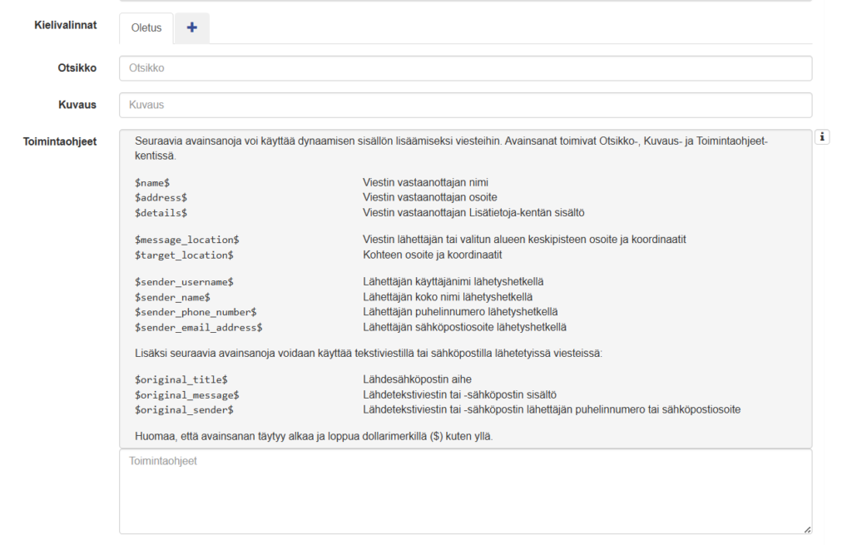Focus the Kuvaus input field
This screenshot has height=545, width=852.
465,105
